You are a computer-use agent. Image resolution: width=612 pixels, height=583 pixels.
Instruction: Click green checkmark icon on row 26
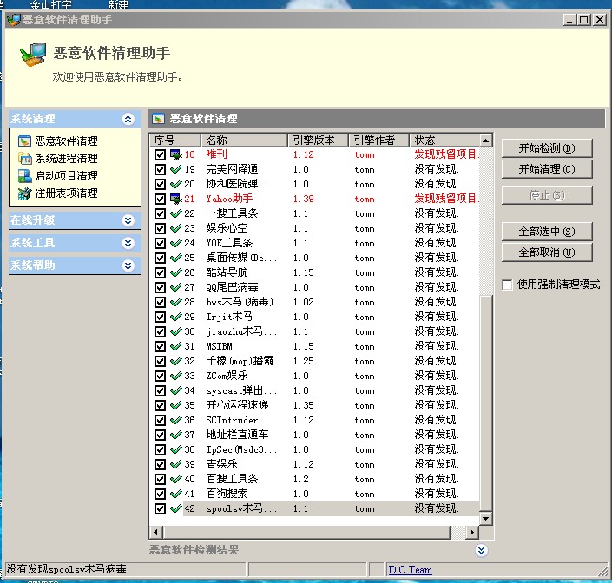(x=176, y=272)
